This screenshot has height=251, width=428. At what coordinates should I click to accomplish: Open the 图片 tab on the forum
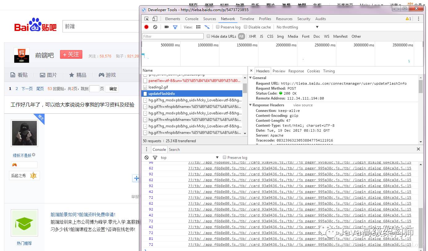pyautogui.click(x=49, y=75)
